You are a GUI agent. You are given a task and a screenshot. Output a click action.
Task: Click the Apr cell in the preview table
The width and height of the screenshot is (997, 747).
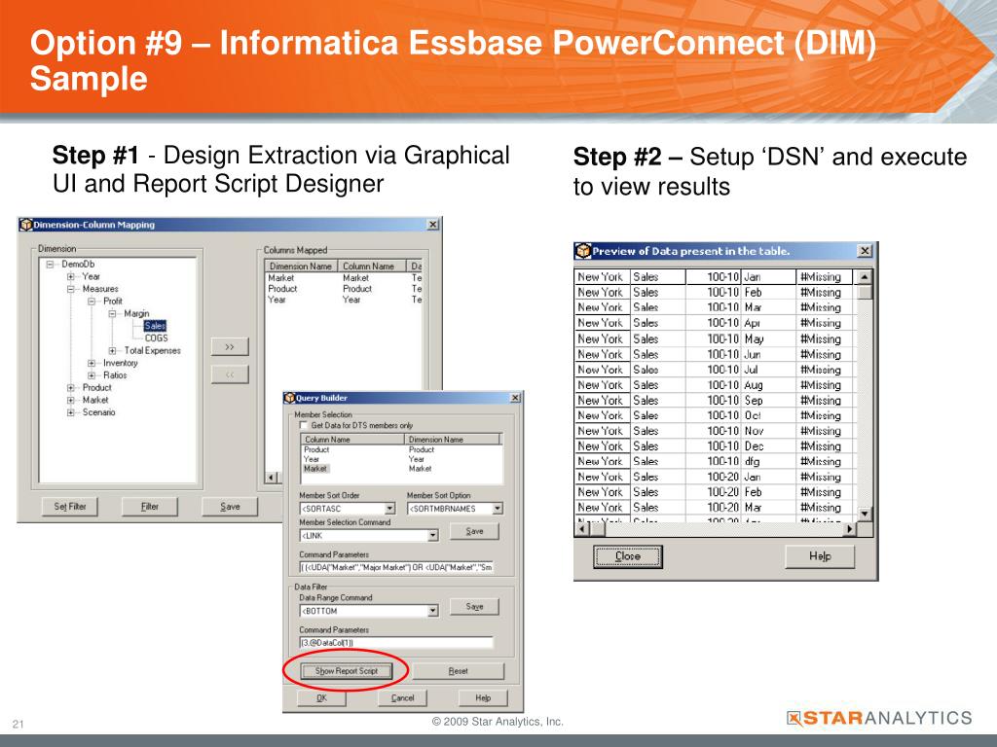(769, 323)
